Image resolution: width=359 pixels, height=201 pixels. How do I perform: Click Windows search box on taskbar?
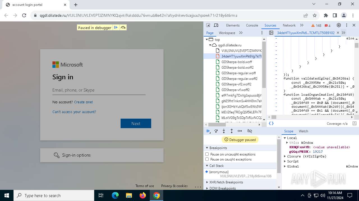(x=54, y=195)
